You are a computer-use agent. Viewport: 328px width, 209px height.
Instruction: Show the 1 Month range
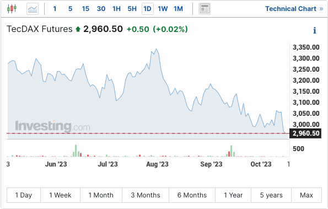(101, 195)
